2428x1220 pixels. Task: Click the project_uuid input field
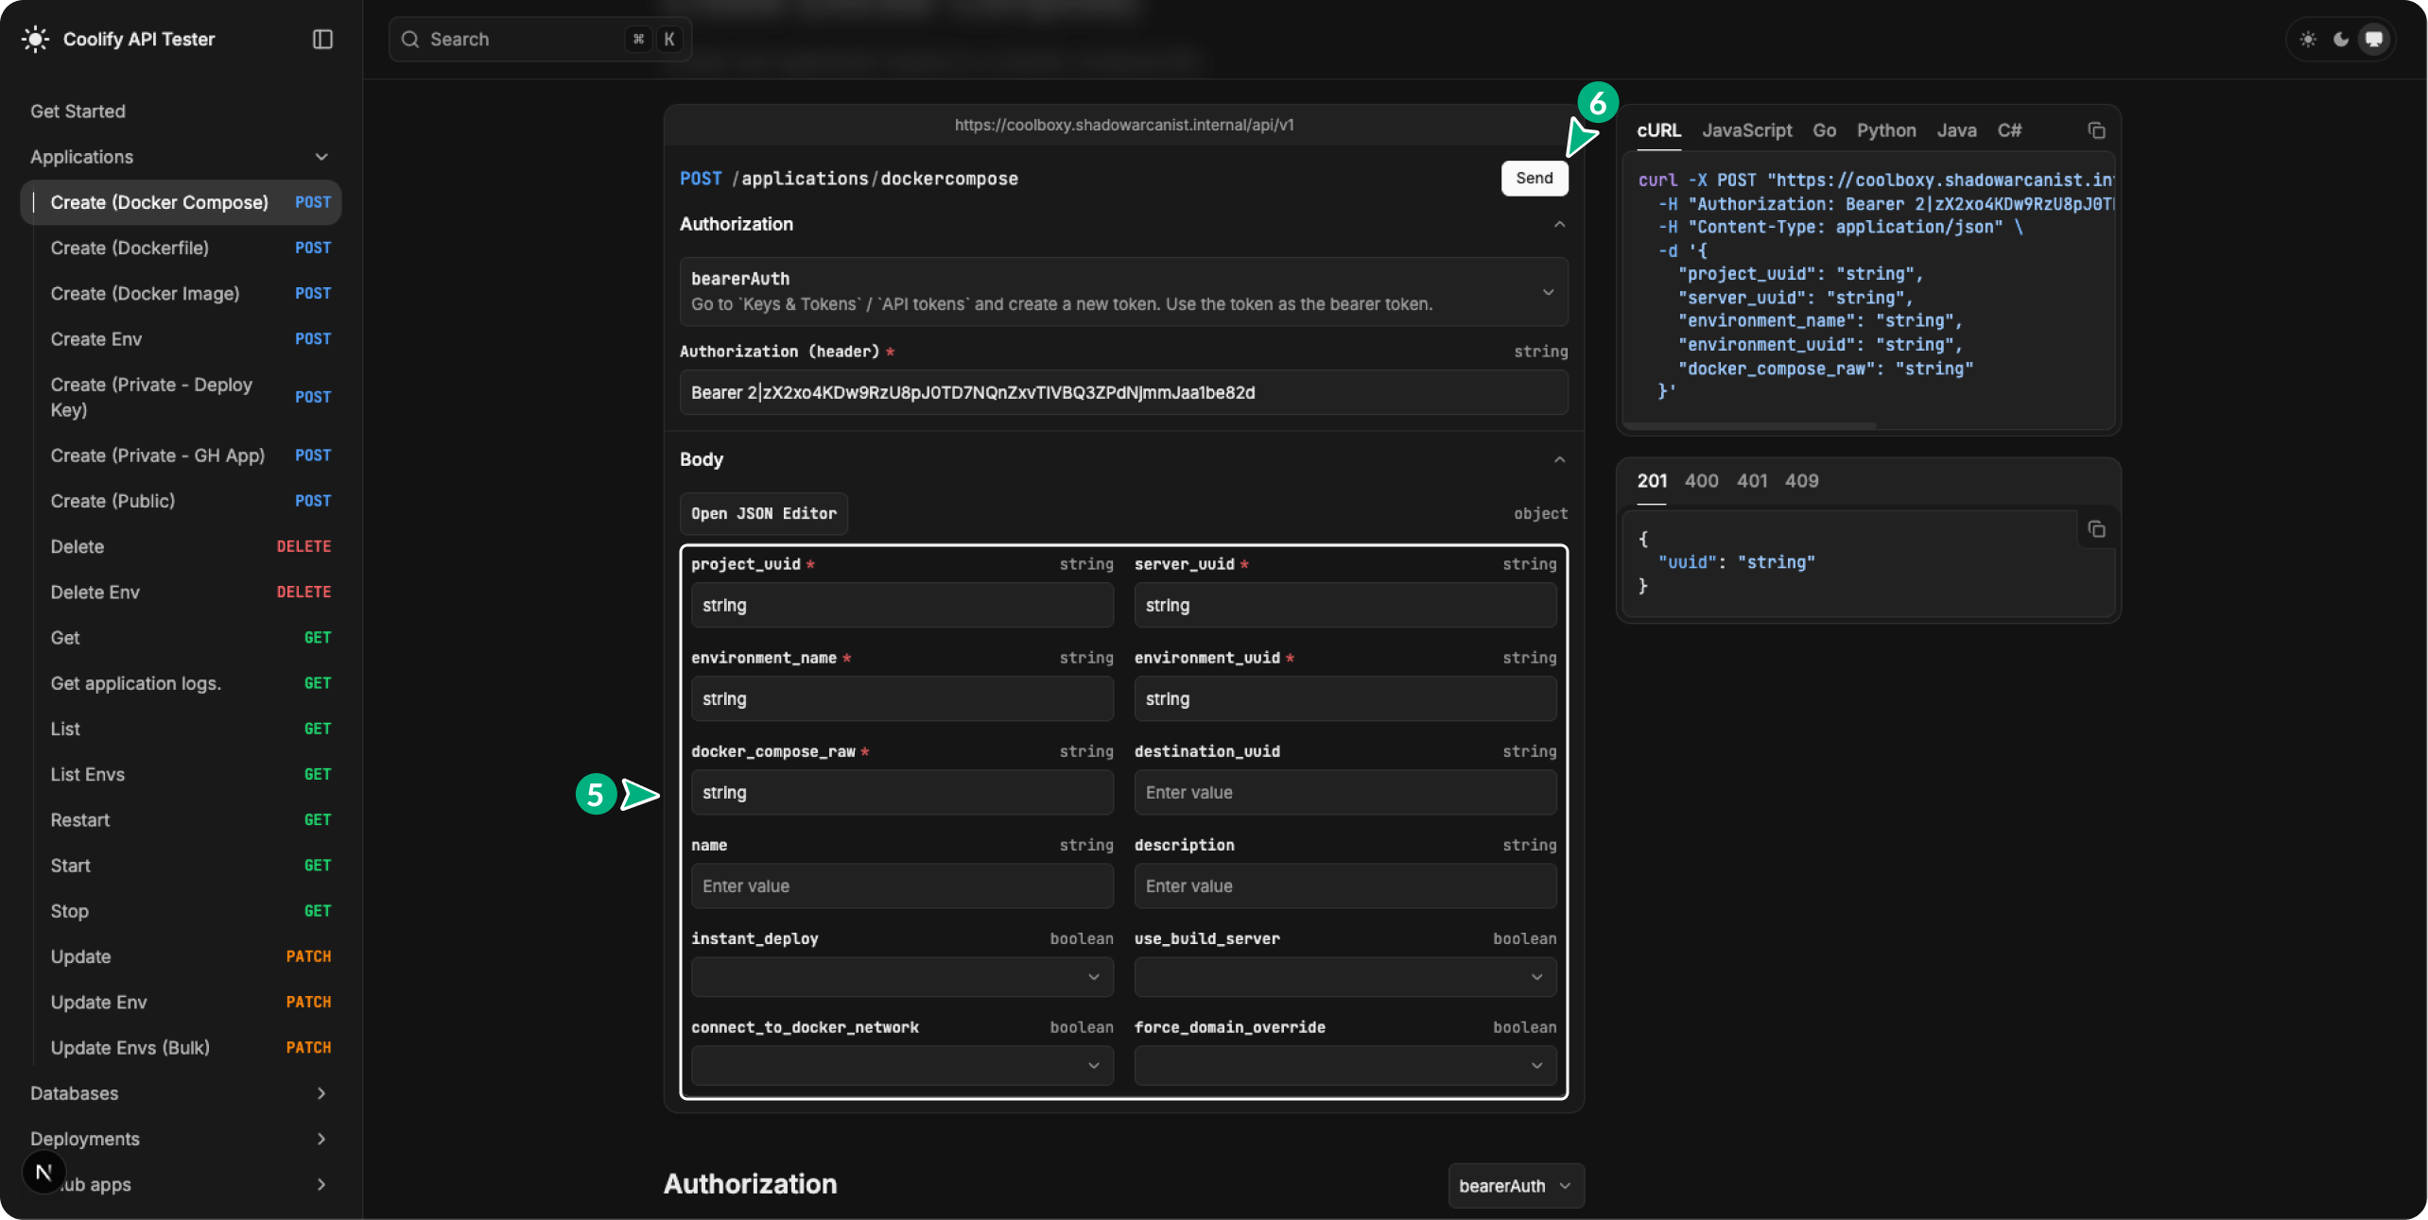(x=901, y=606)
